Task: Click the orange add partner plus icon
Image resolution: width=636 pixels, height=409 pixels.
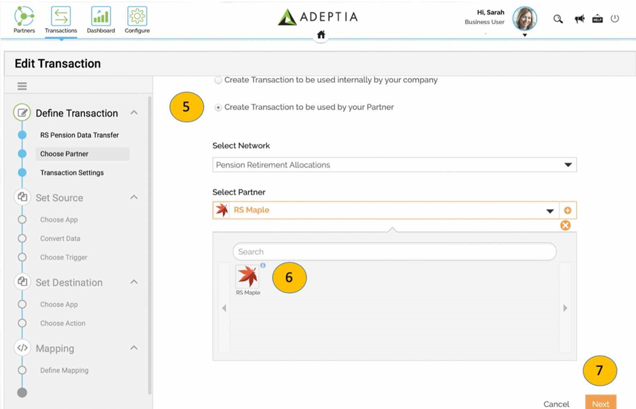Action: click(x=568, y=211)
